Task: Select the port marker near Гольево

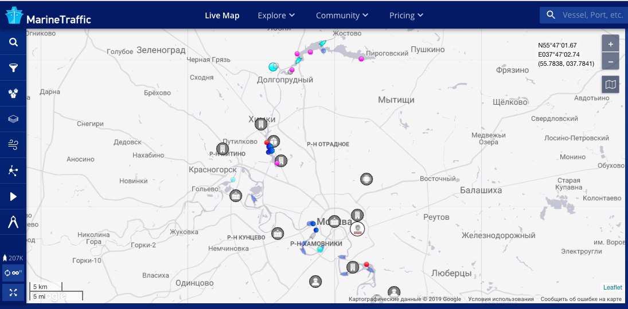Action: [x=236, y=196]
